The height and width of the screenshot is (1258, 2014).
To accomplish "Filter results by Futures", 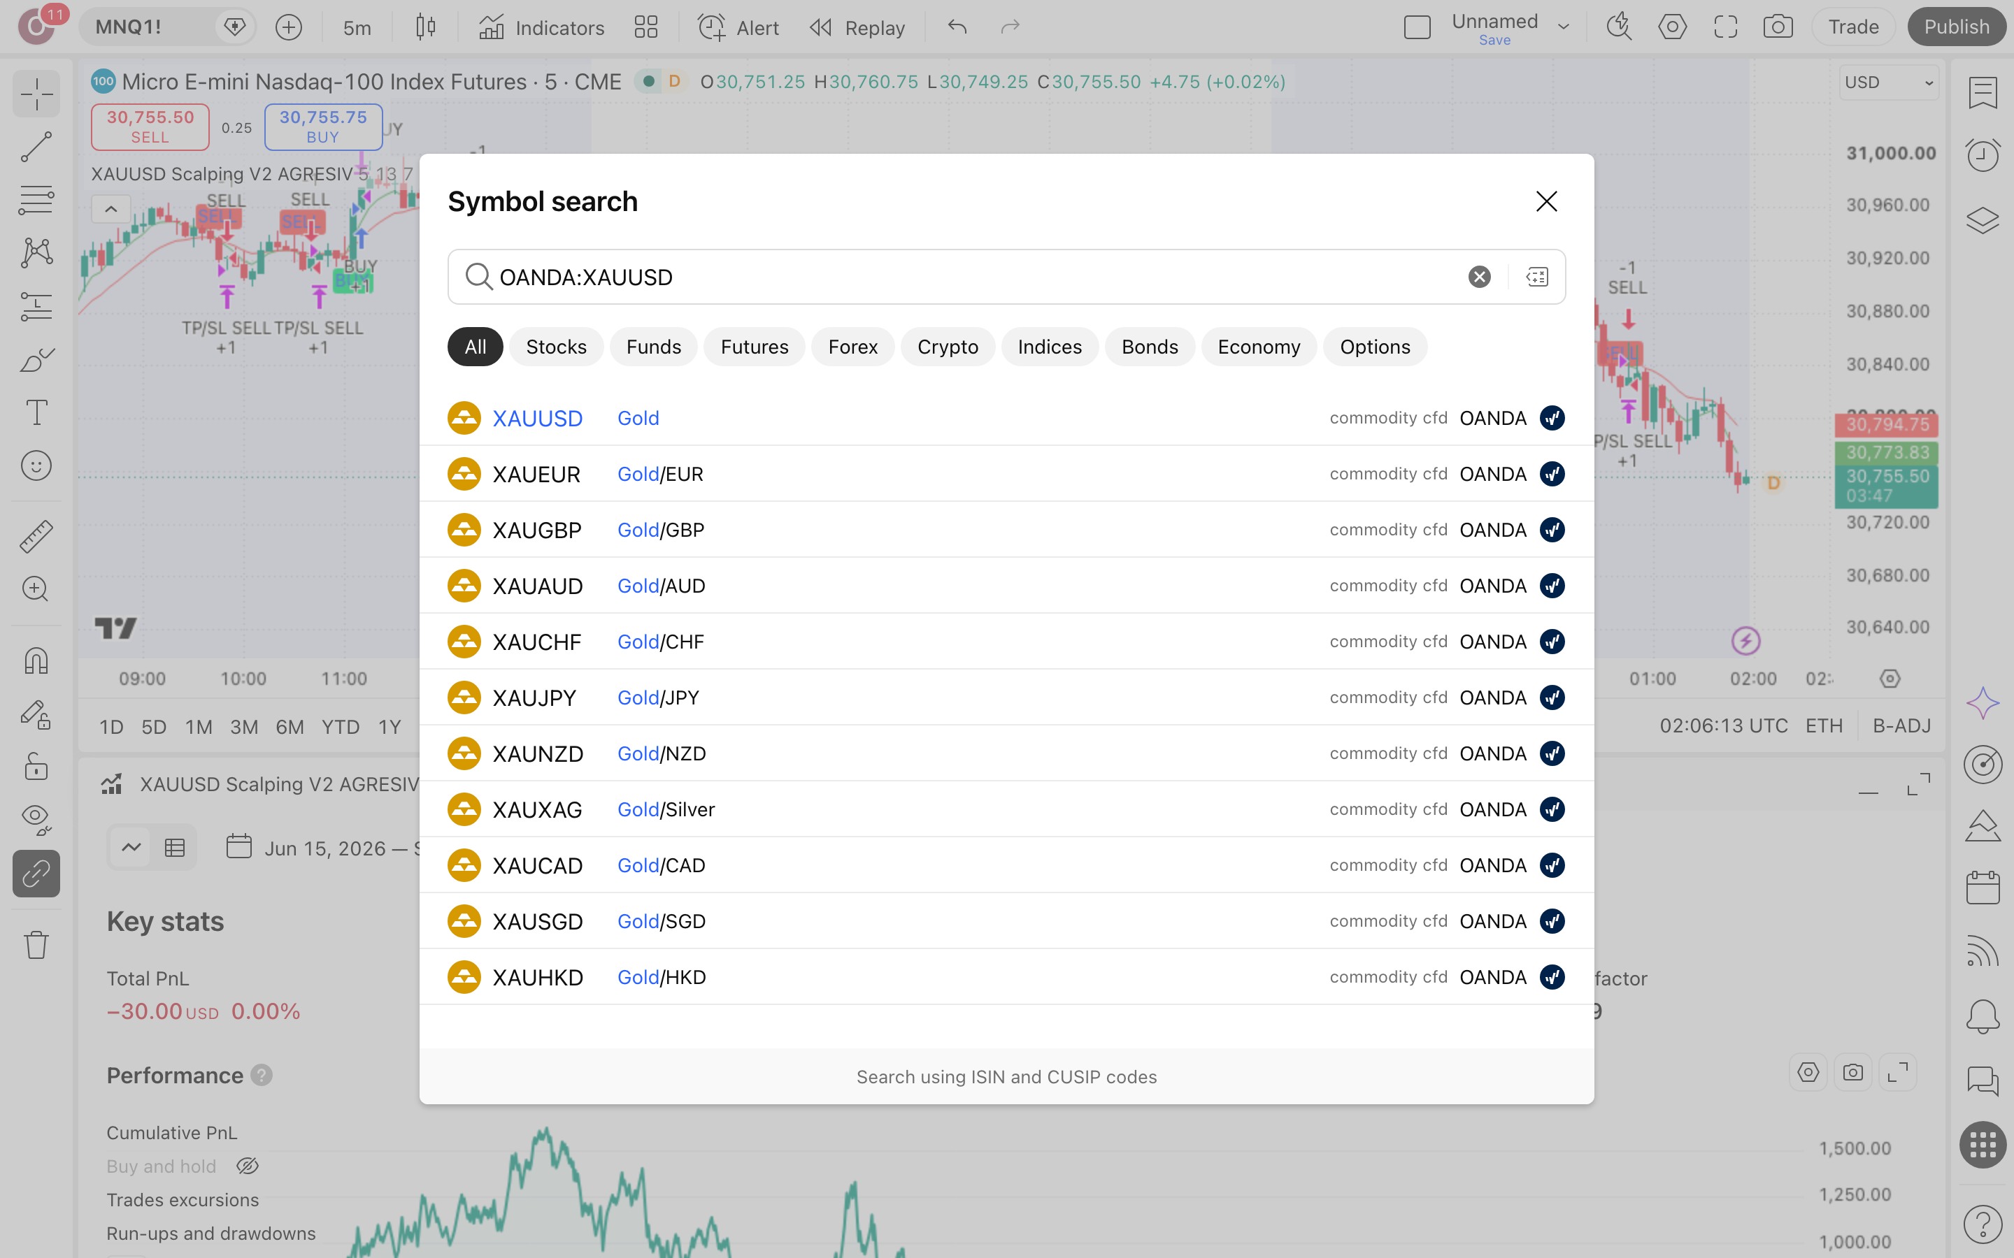I will pos(754,347).
